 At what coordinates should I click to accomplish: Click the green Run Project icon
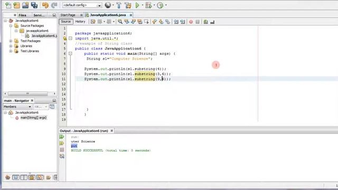click(137, 5)
